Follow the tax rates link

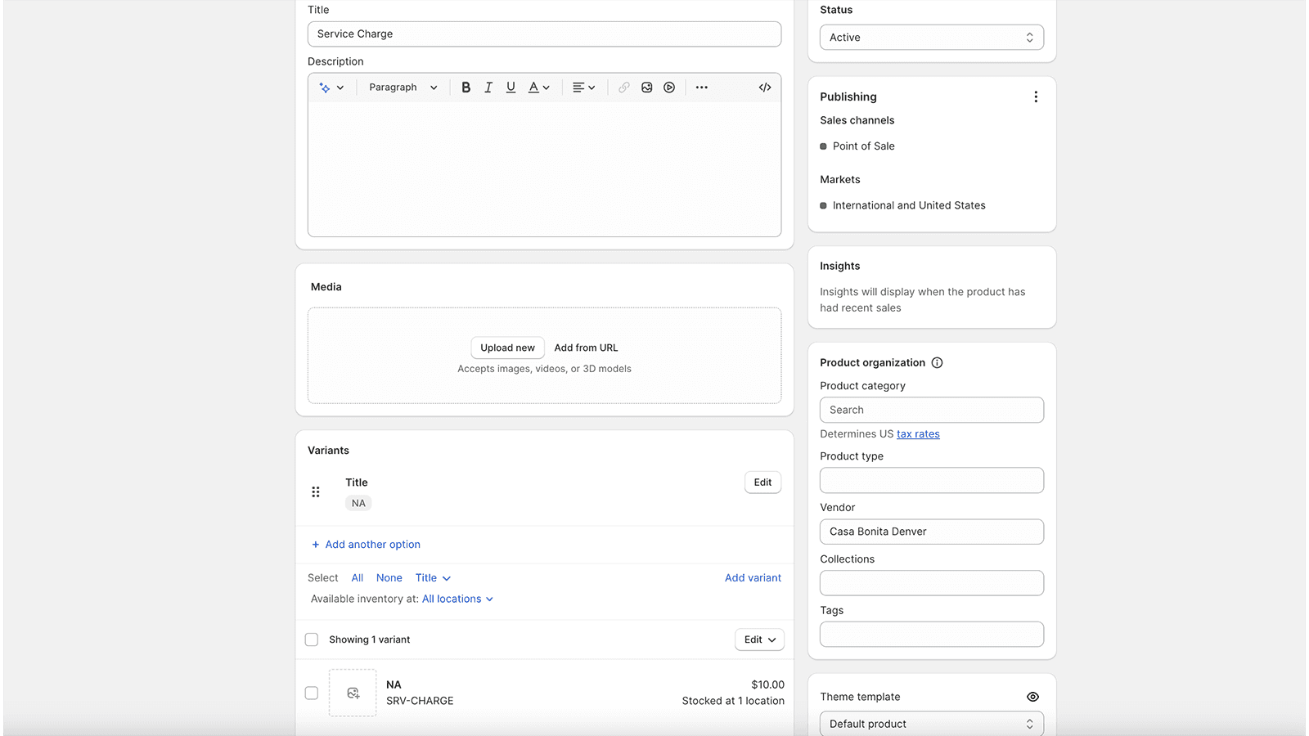[918, 434]
